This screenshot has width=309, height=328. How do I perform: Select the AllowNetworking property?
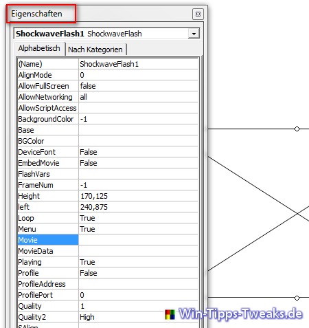[48, 97]
